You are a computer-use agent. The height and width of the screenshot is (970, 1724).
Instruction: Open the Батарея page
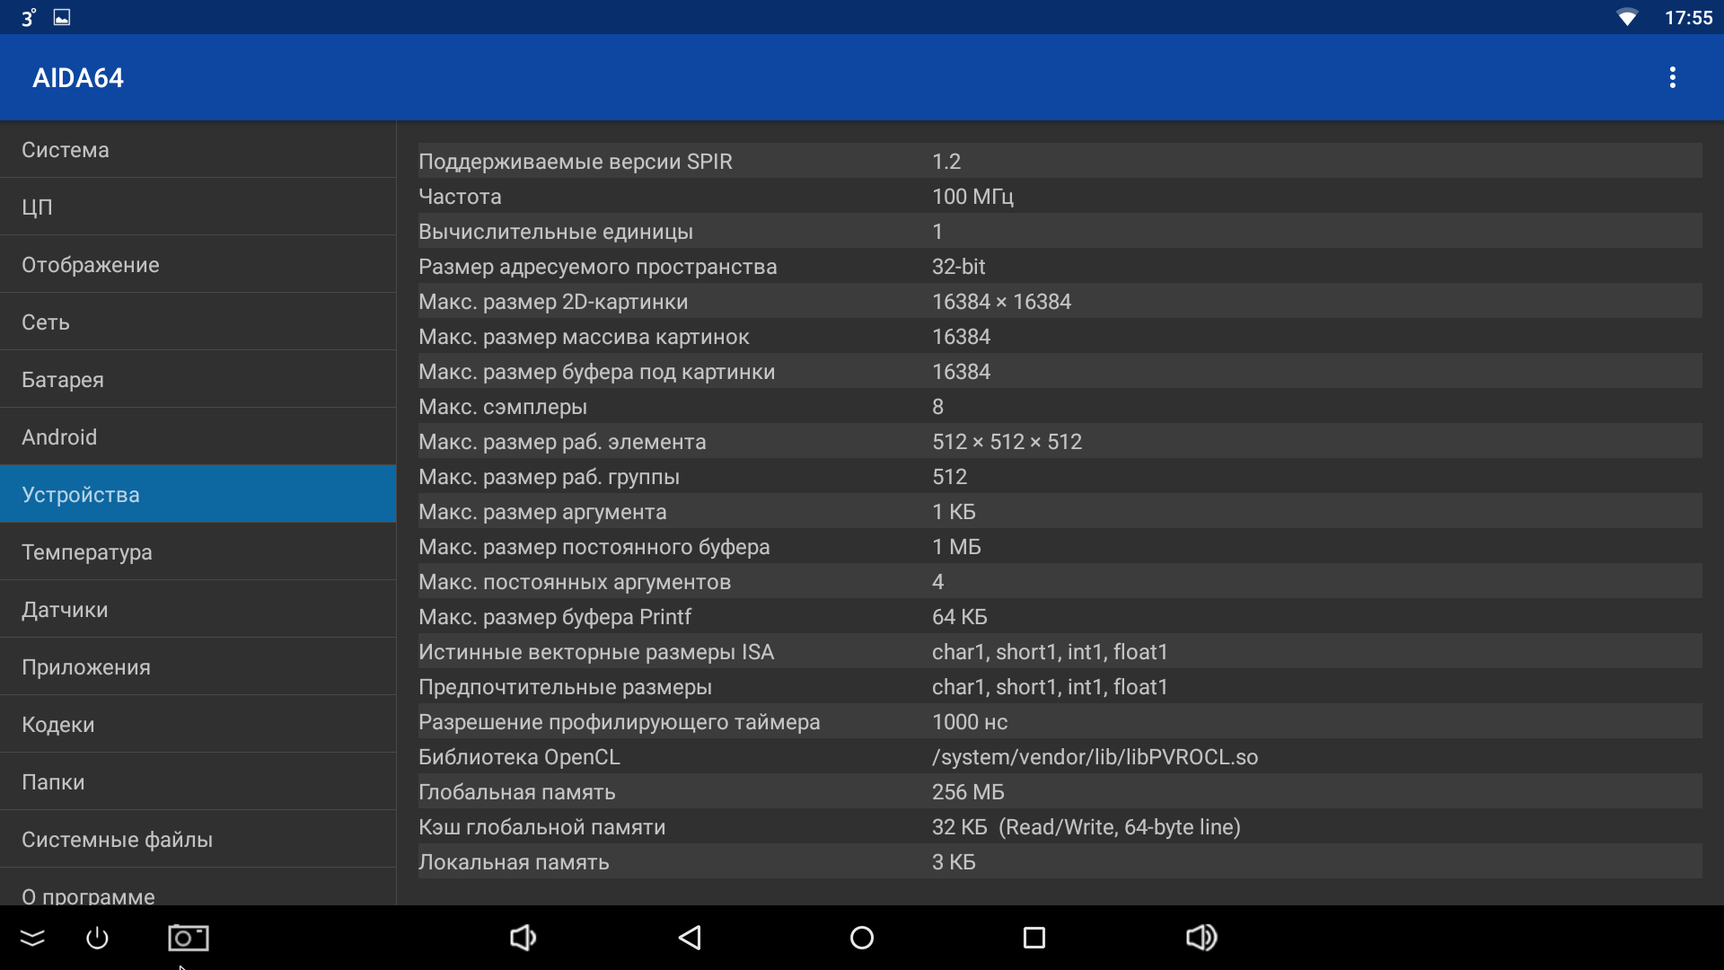click(198, 380)
